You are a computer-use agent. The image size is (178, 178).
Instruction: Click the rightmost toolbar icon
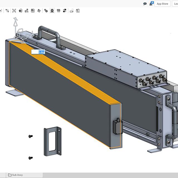tap(78, 11)
